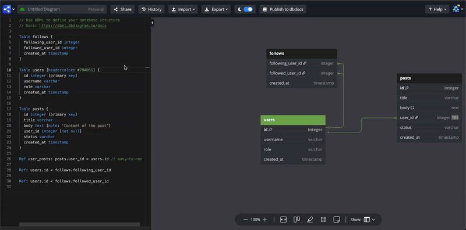The image size is (466, 230).
Task: Select the highlighter tool icon
Action: tap(310, 220)
